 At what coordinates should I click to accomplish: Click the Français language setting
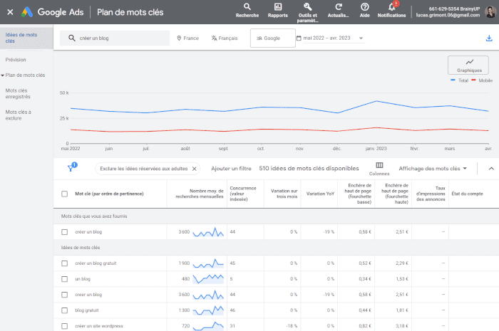tap(225, 38)
